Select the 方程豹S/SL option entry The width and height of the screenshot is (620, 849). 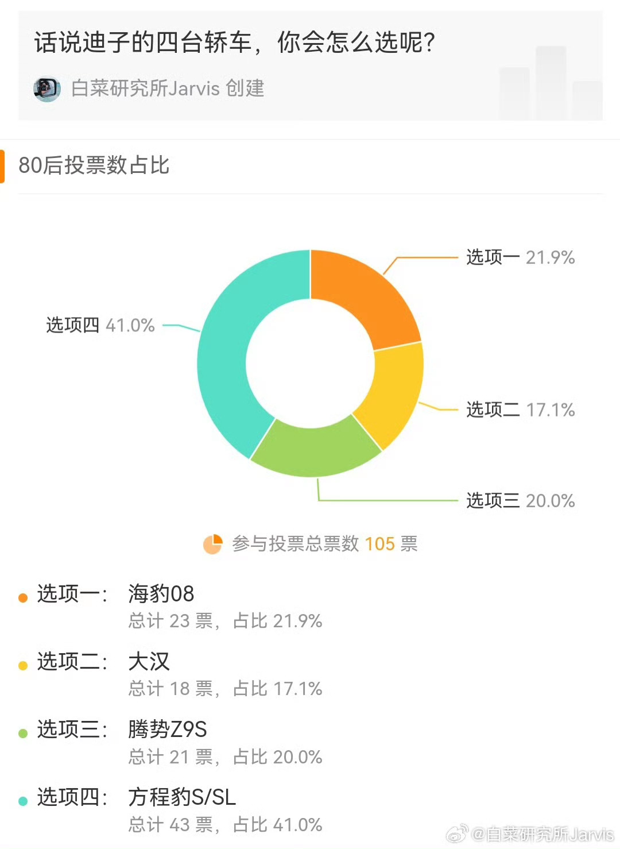(x=182, y=797)
